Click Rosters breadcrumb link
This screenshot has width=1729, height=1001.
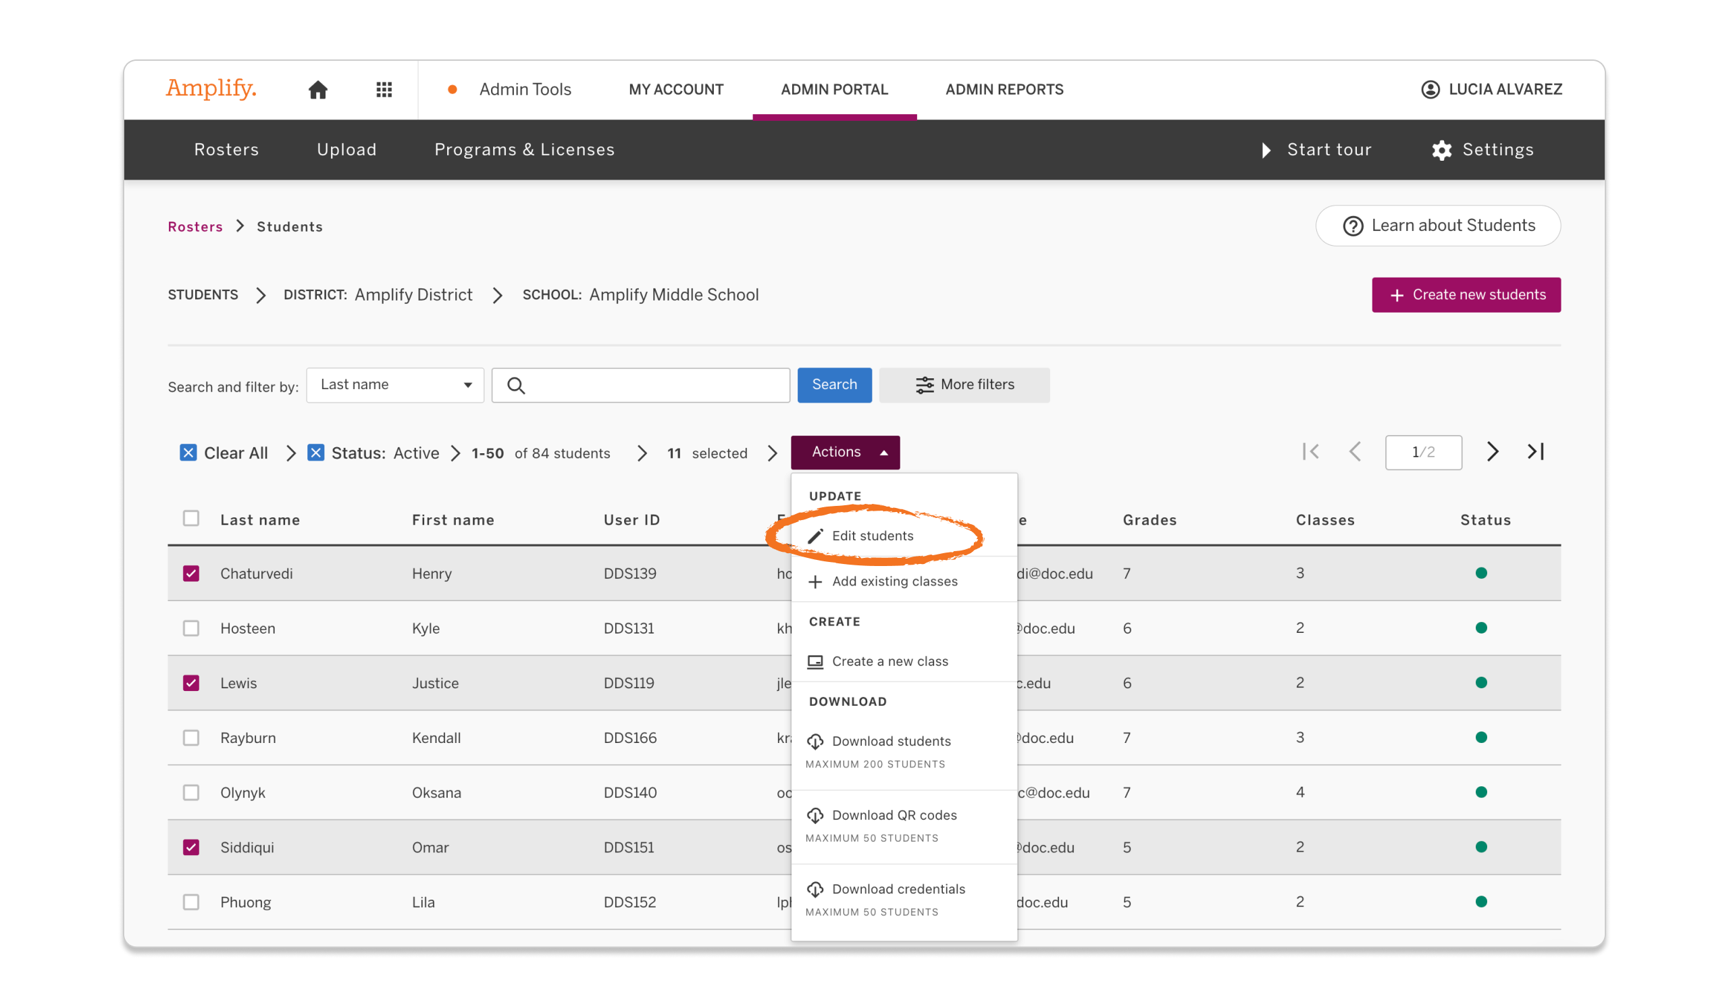pos(196,227)
